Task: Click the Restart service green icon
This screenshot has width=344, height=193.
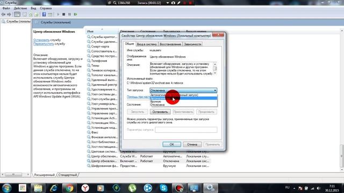Action: pyautogui.click(x=75, y=14)
